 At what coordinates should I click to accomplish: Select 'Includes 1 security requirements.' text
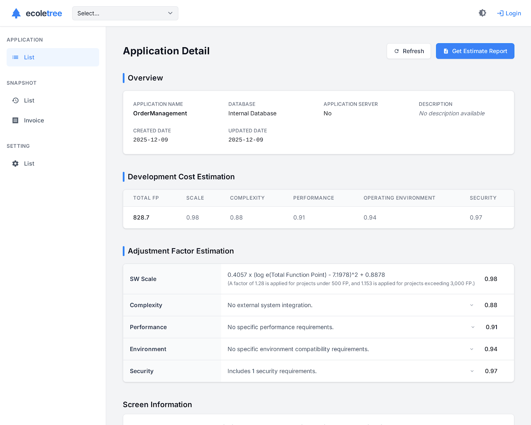[272, 371]
